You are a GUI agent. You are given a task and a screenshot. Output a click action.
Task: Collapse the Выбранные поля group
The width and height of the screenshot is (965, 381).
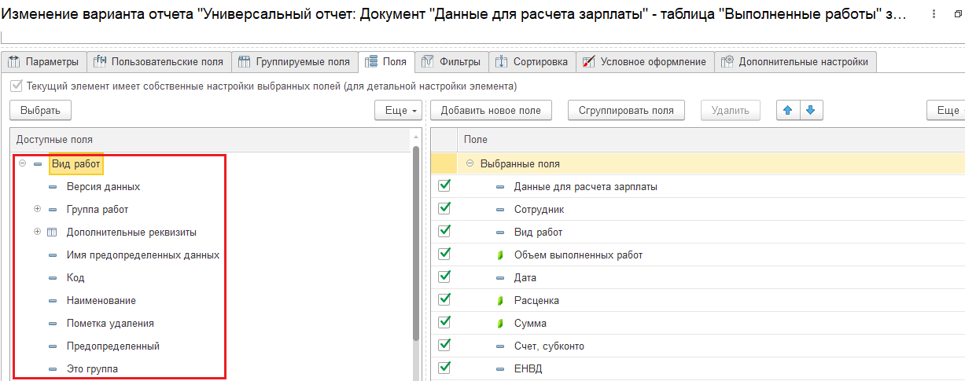tap(470, 164)
